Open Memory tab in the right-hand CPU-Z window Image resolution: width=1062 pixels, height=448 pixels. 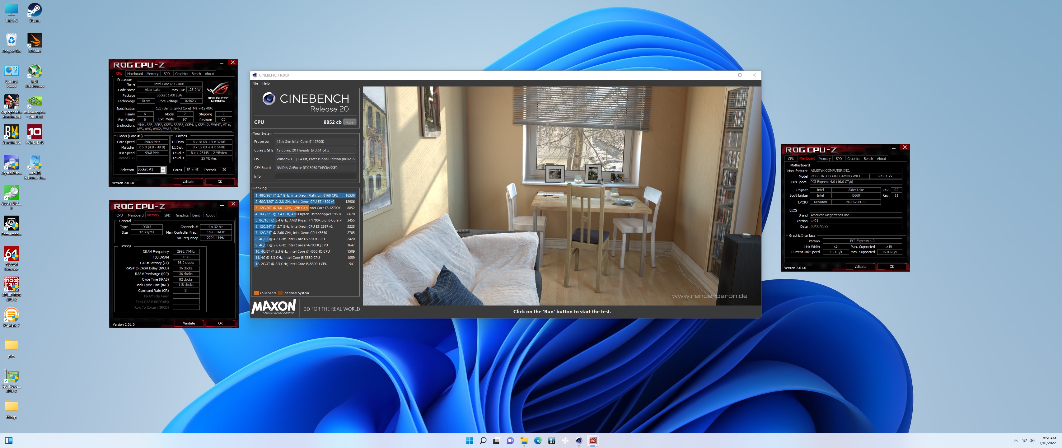(825, 159)
